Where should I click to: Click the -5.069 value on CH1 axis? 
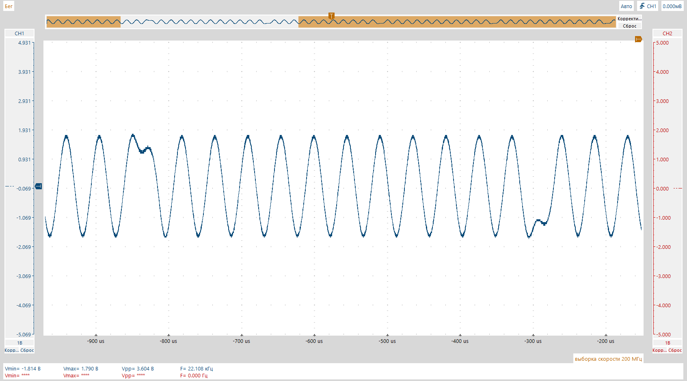(24, 334)
